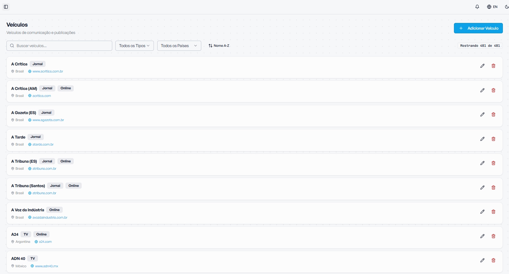Focus the Buscar veículos search field

pyautogui.click(x=59, y=46)
